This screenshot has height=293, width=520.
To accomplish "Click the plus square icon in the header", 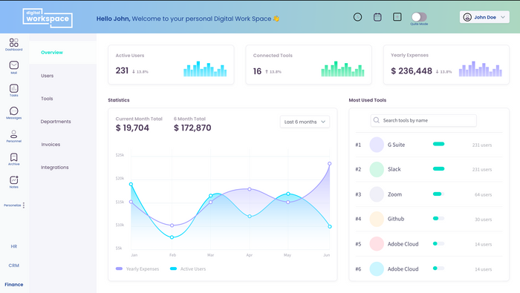I will click(x=397, y=17).
